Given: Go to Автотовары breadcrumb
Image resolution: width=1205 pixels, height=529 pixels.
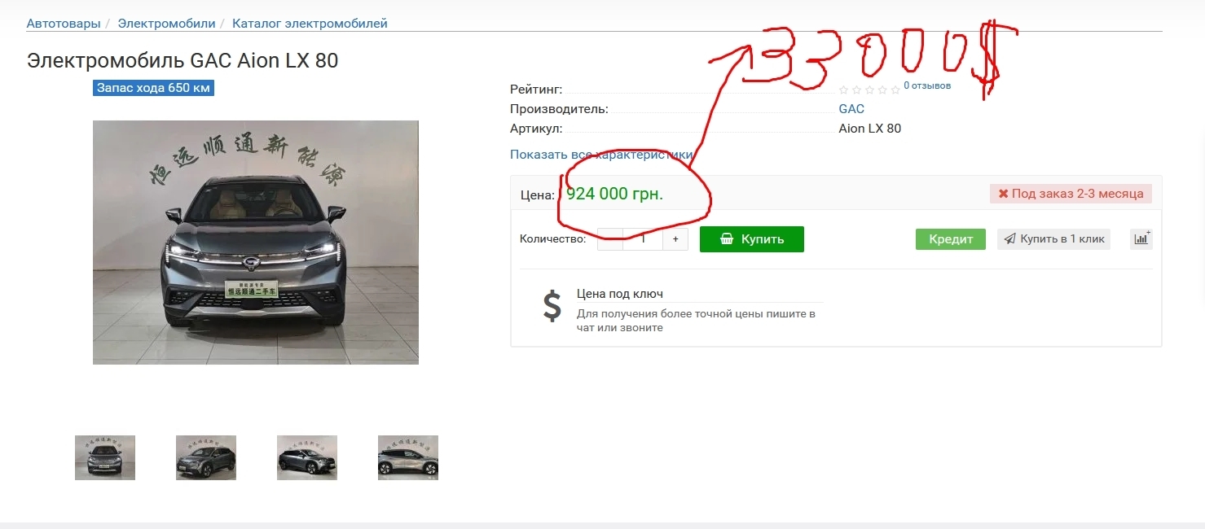Looking at the screenshot, I should pos(64,24).
